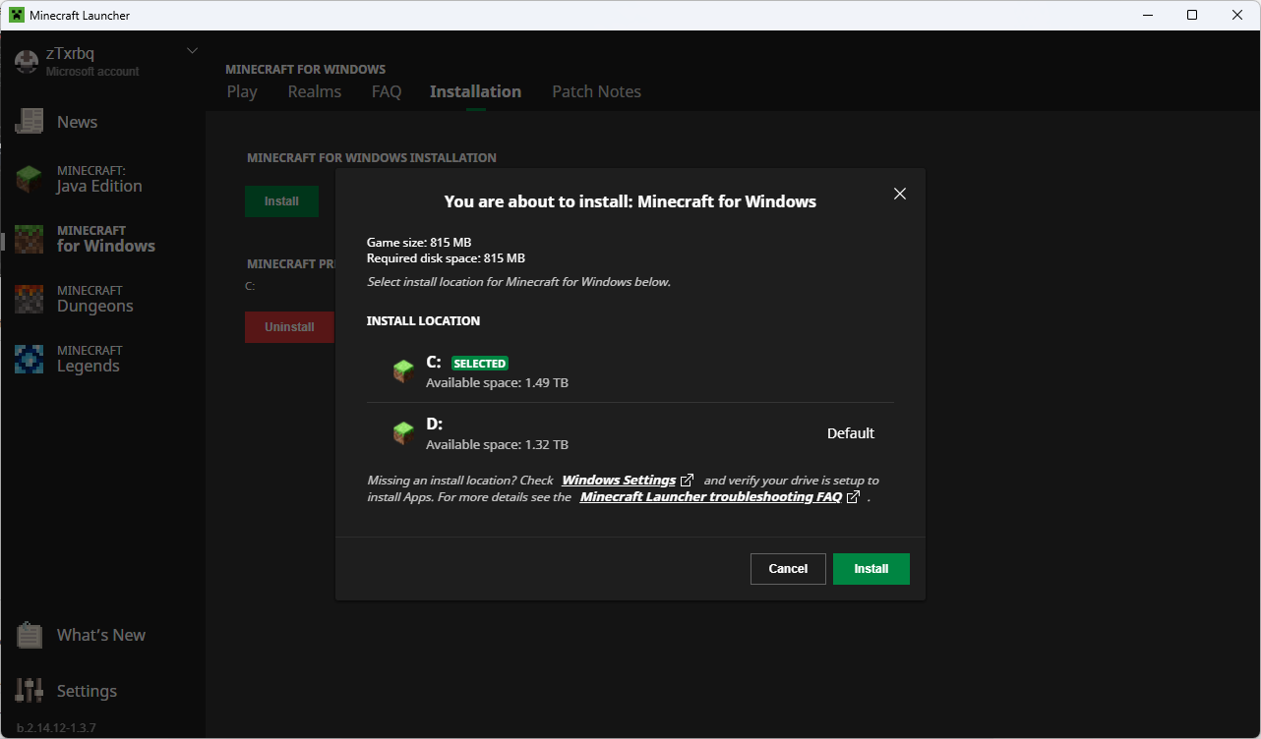Expand the account dropdown chevron

192,51
